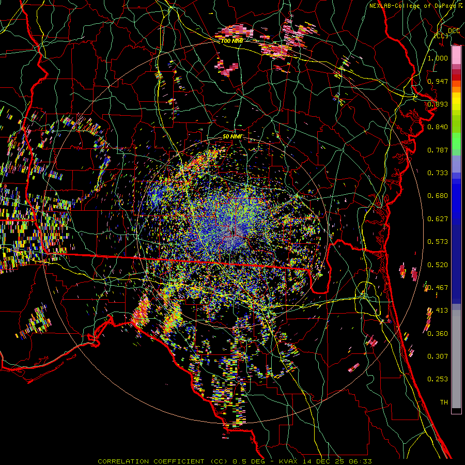Click the 100 NMI range ring label
The width and height of the screenshot is (465, 465).
pyautogui.click(x=232, y=41)
